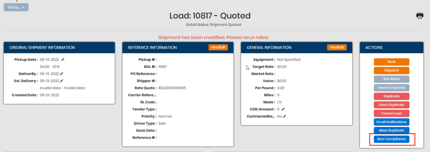
Task: Click View/Edit in Reference Information panel
Action: pos(218,47)
